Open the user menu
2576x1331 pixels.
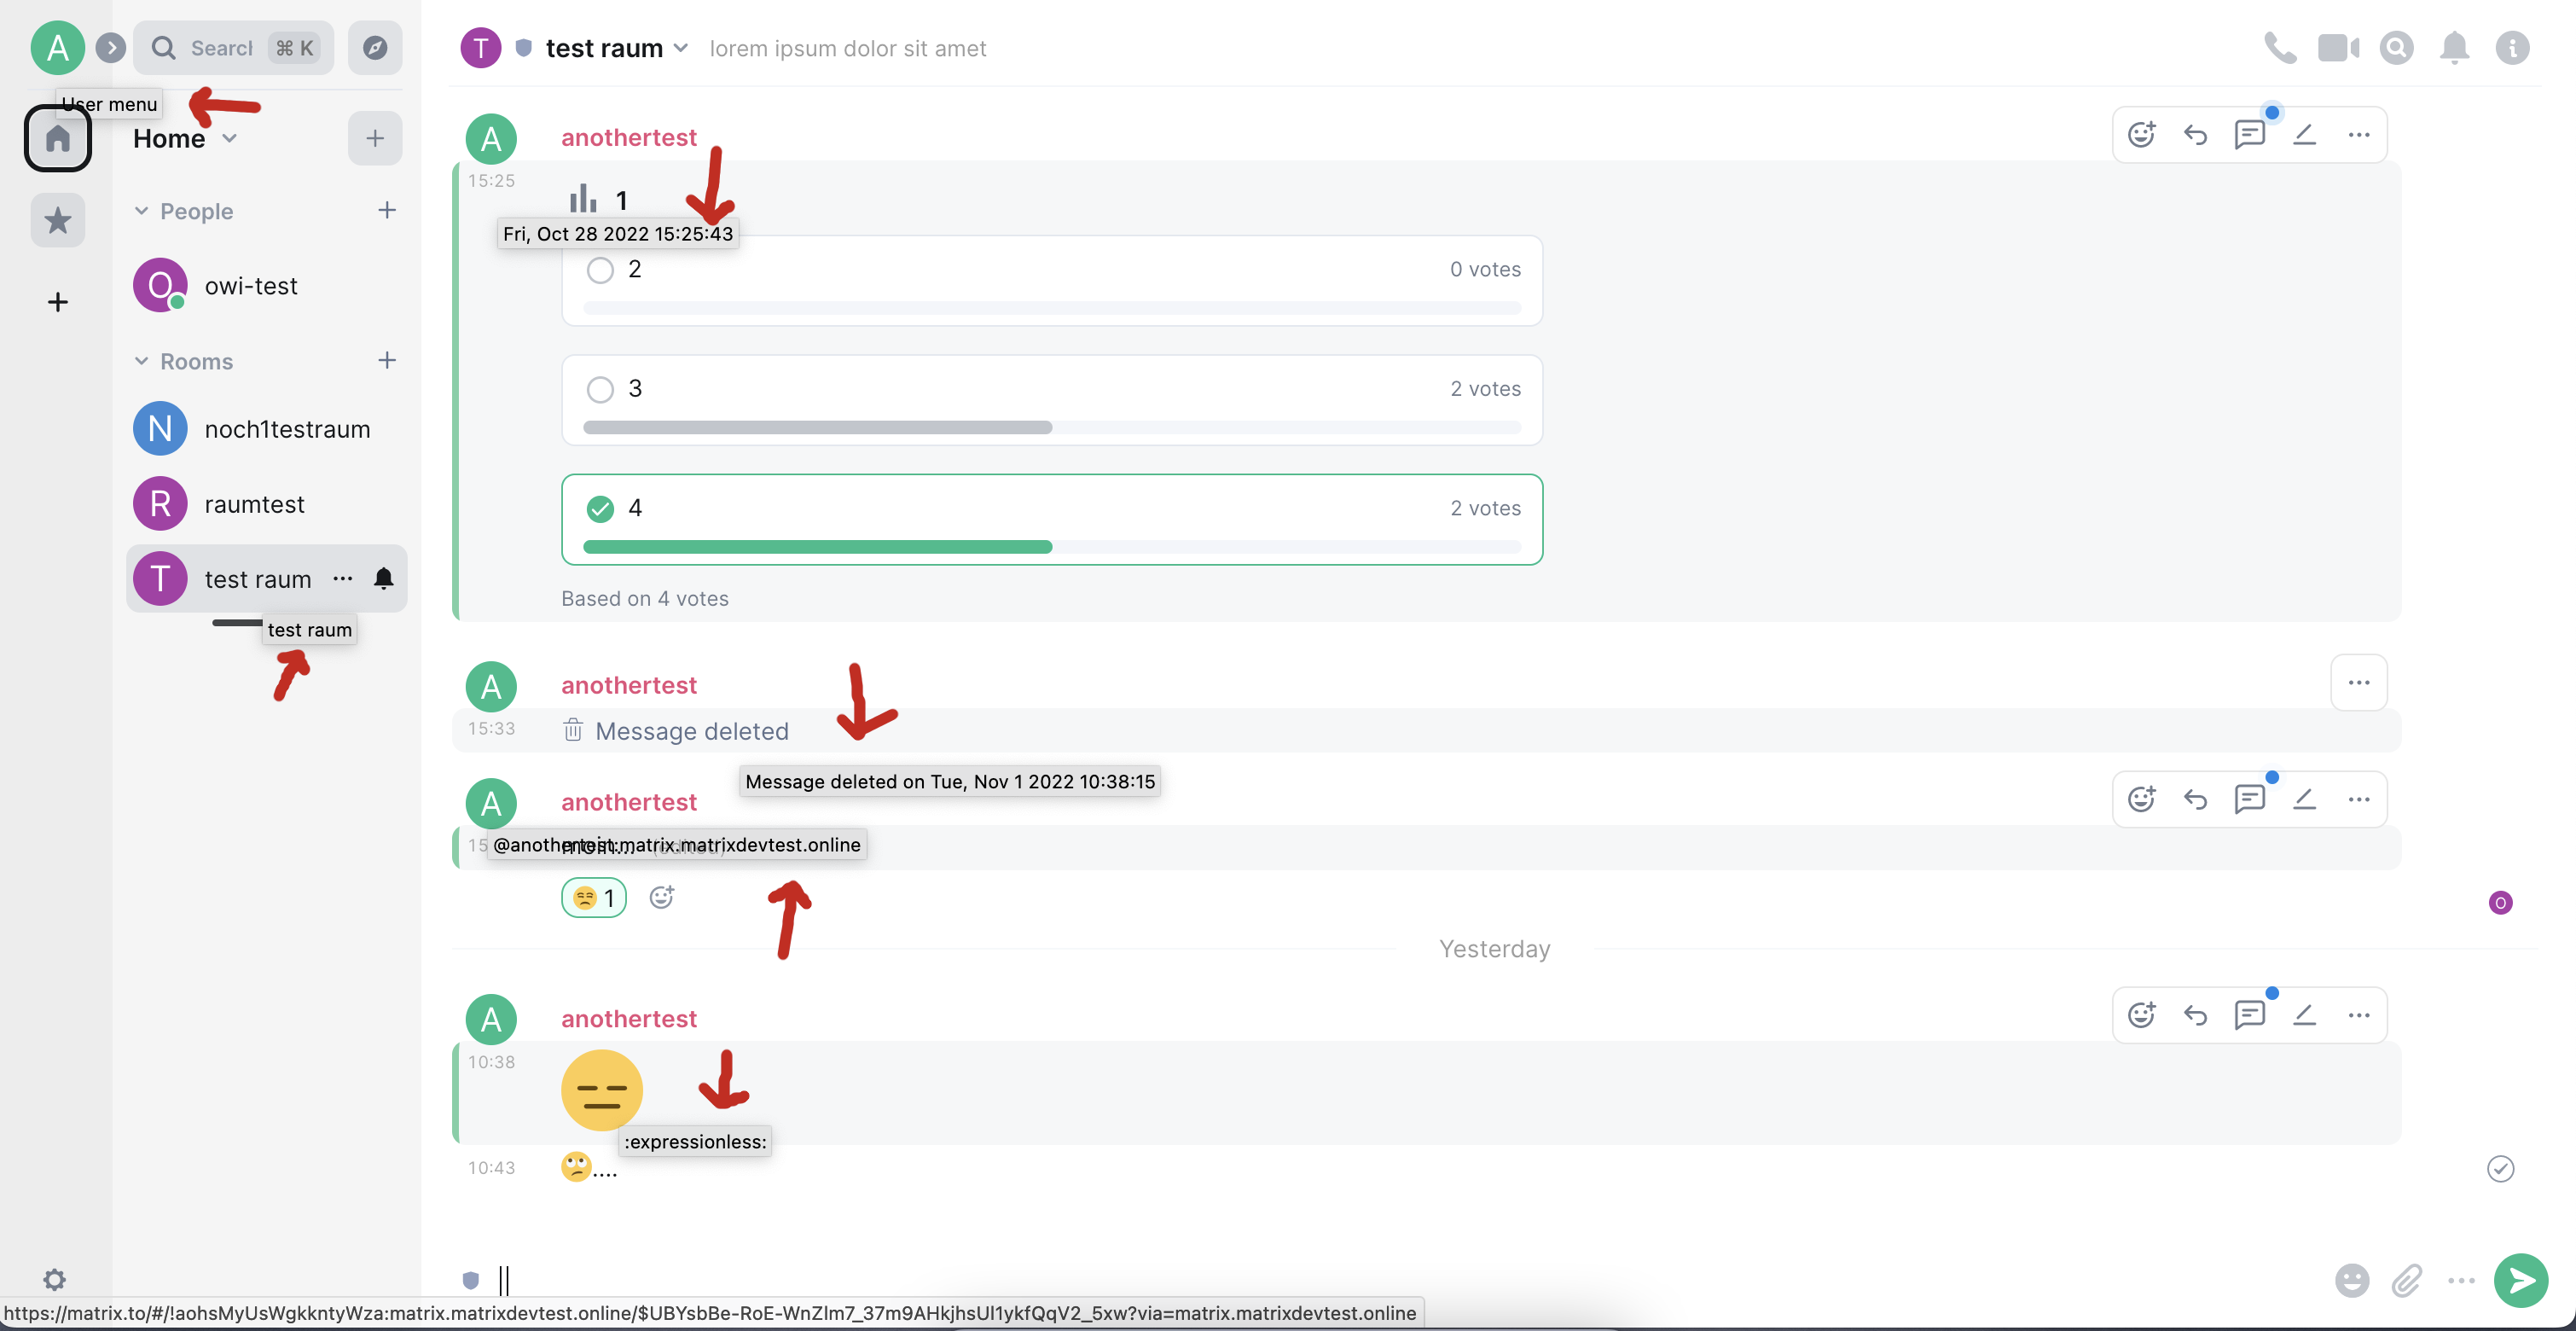(57, 47)
